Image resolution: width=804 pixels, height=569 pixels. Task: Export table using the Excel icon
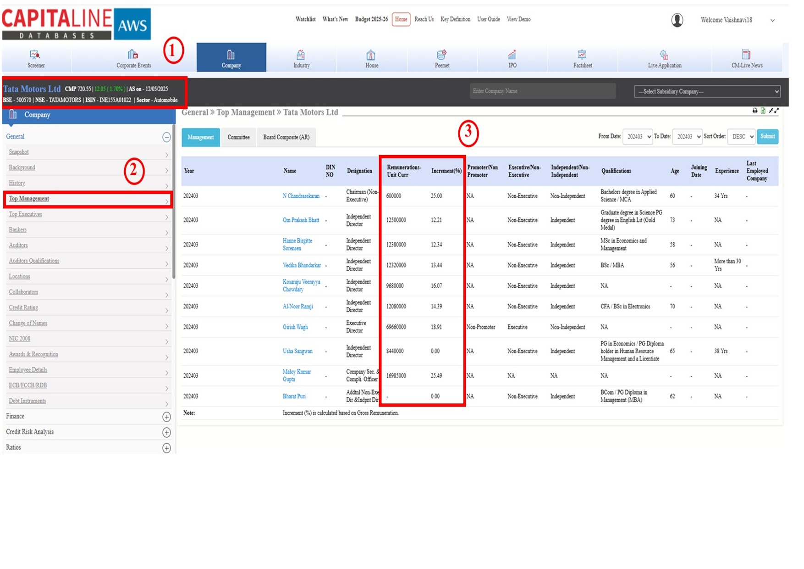(x=763, y=111)
